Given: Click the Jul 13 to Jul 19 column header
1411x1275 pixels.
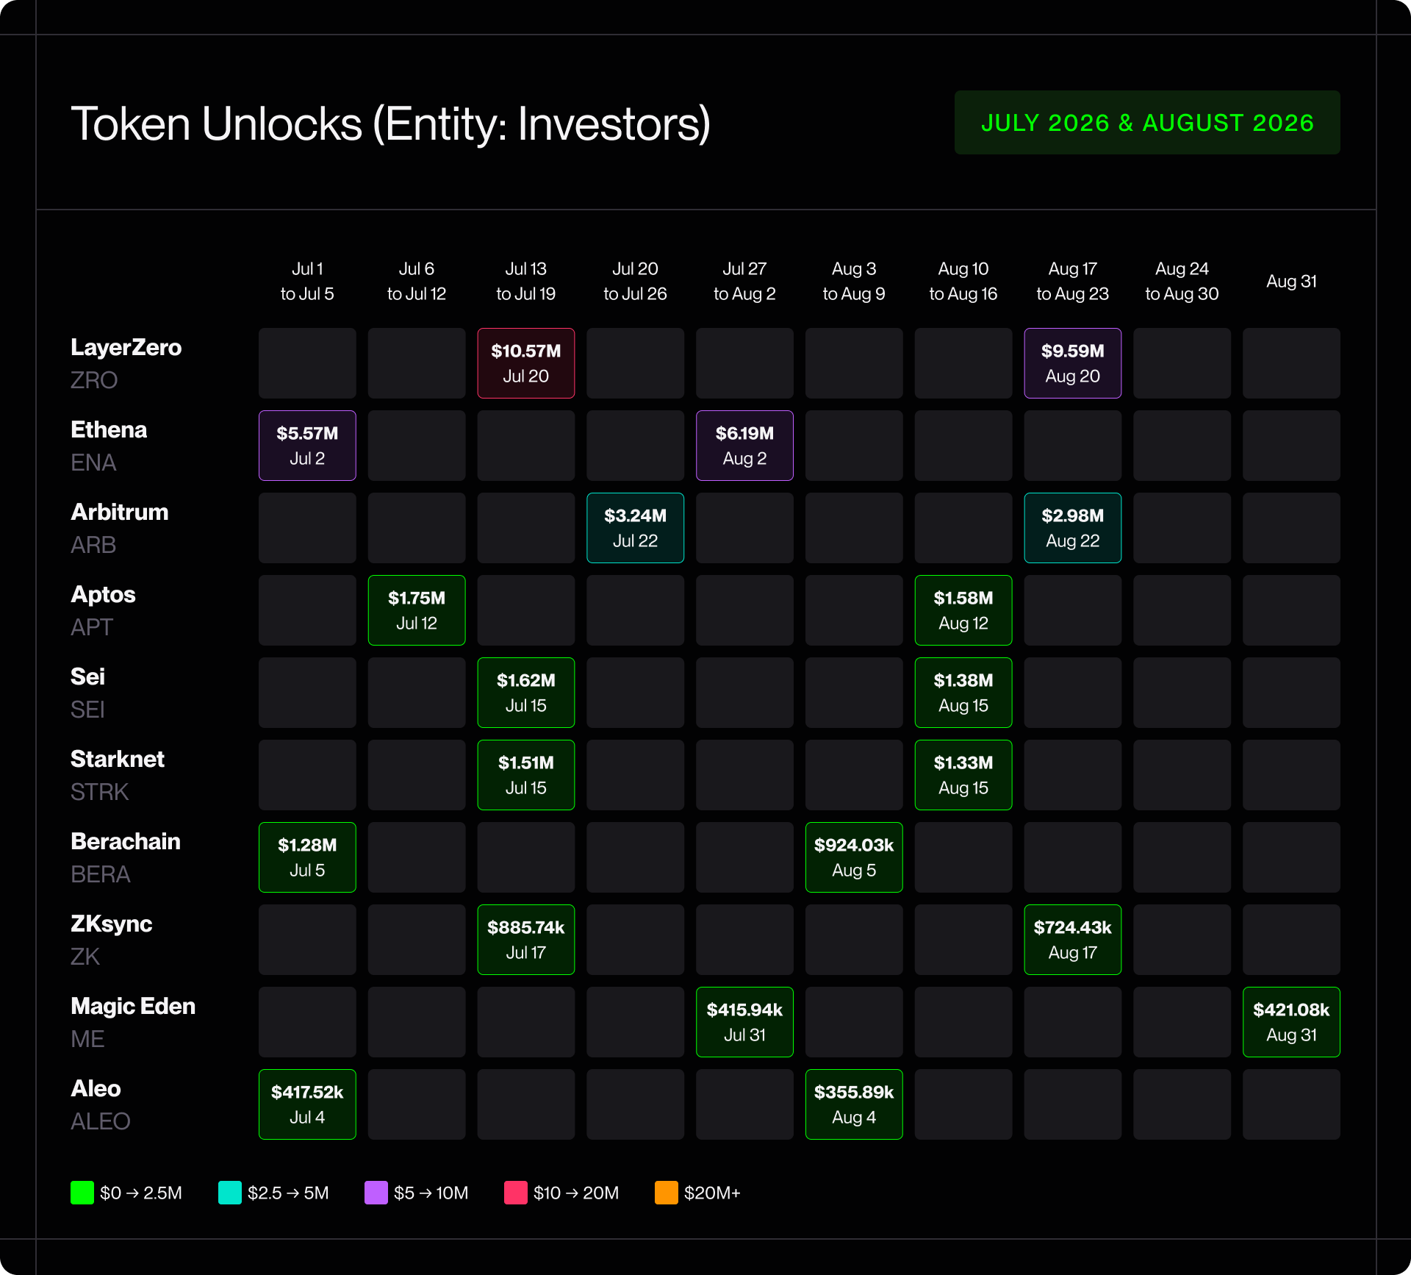Looking at the screenshot, I should coord(526,281).
